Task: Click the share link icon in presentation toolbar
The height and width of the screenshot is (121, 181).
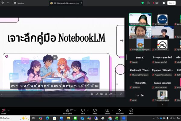Action: coord(97,94)
